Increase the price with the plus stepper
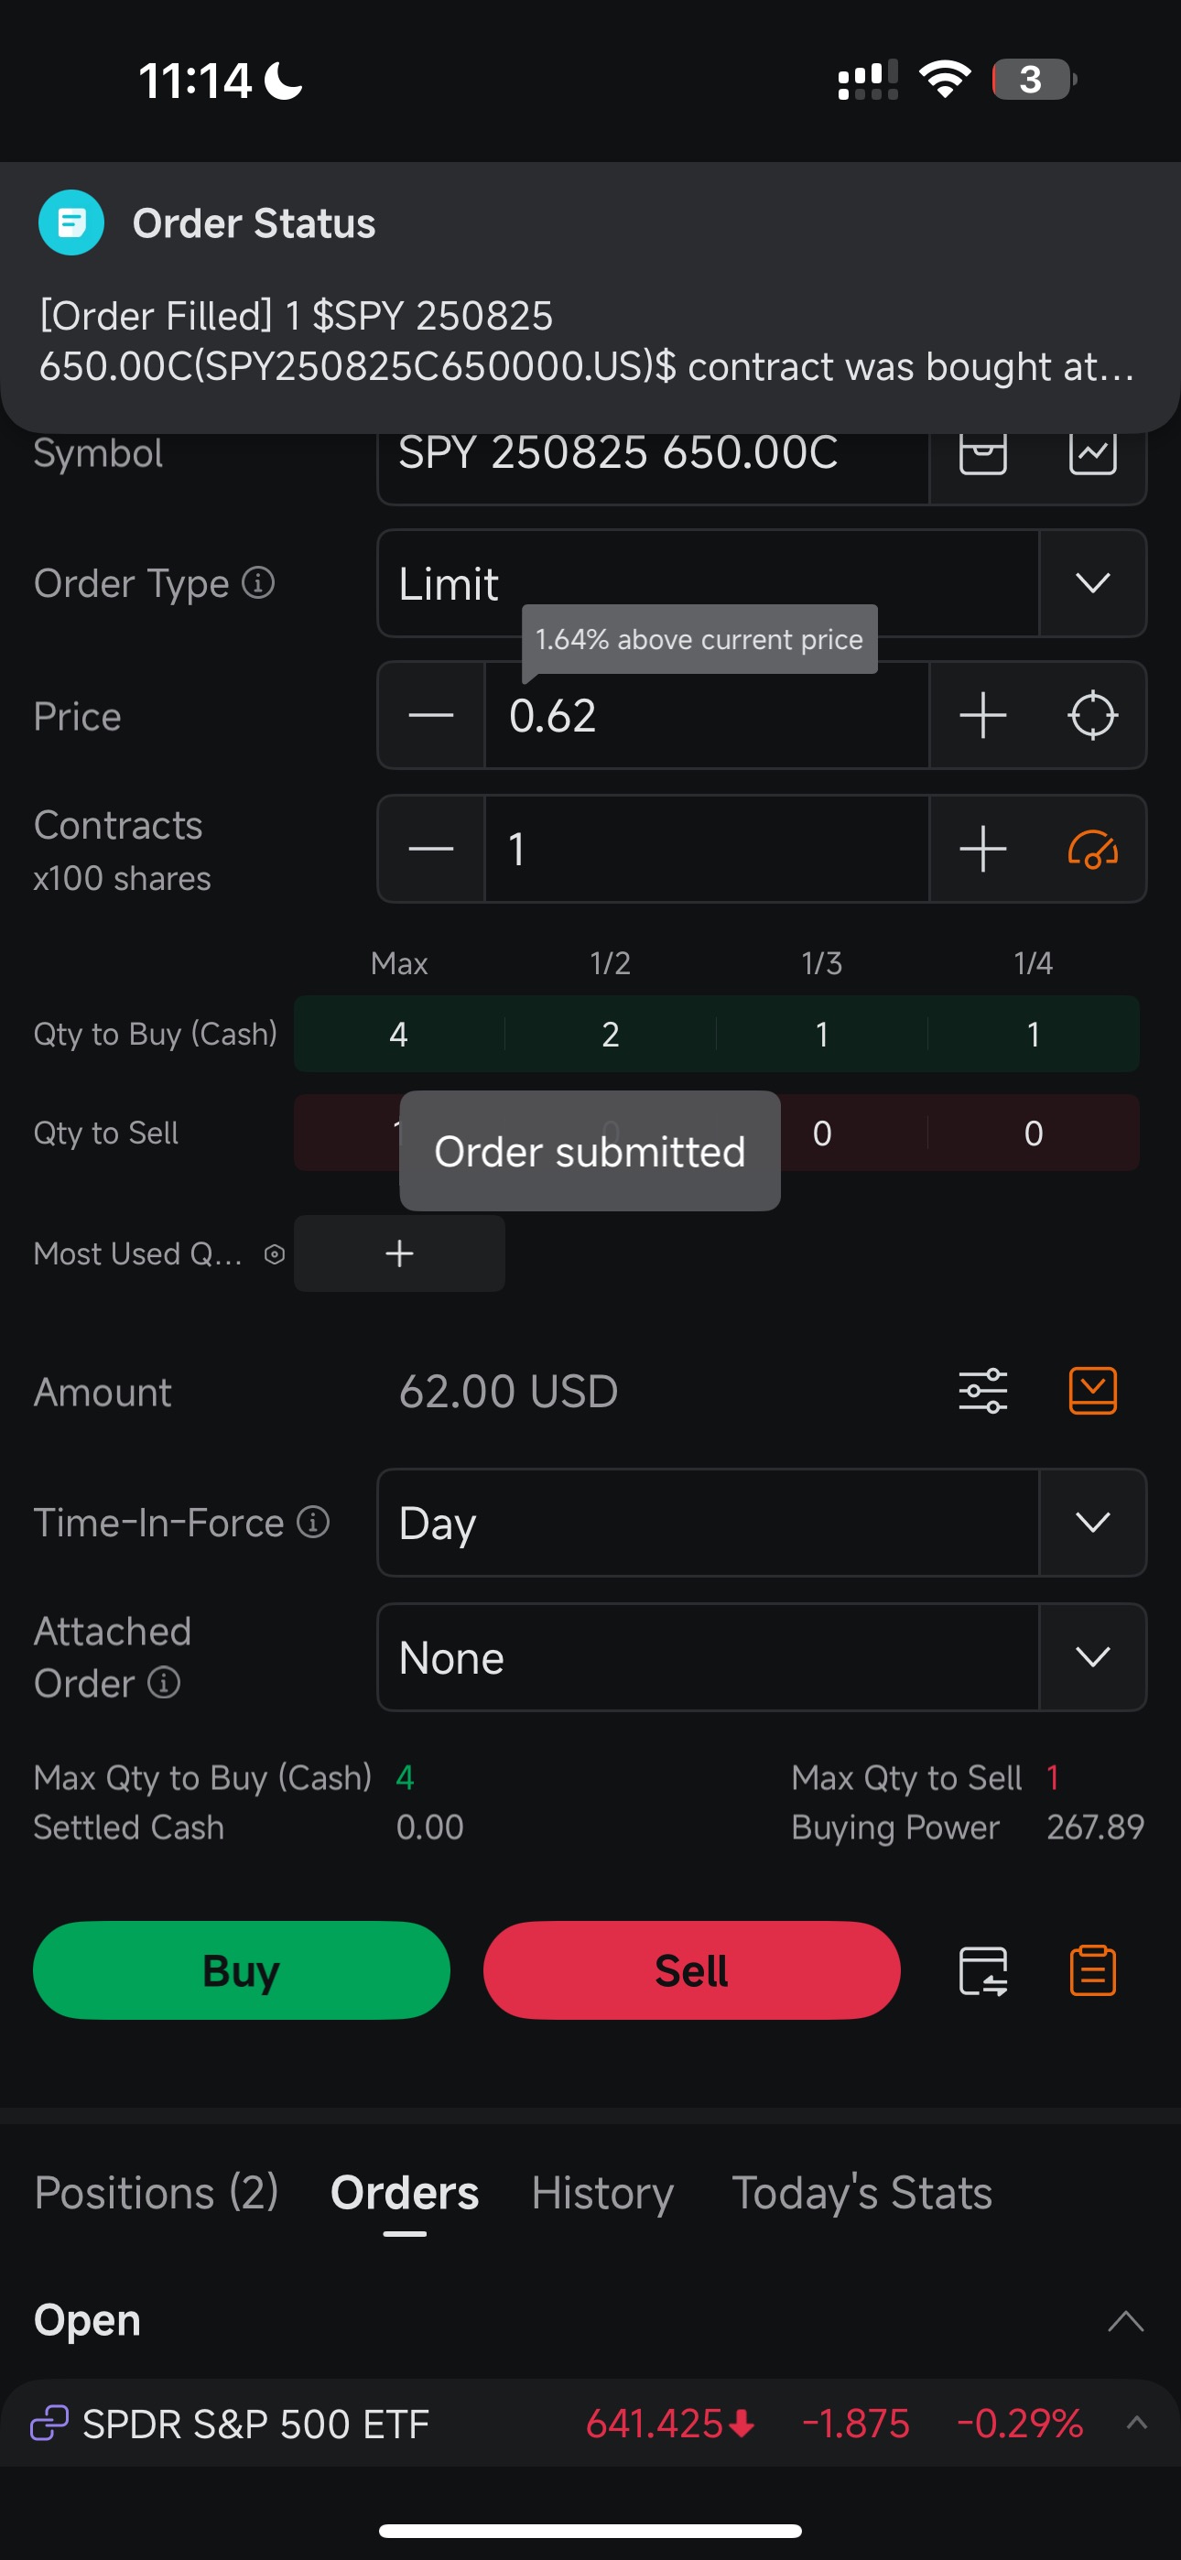The height and width of the screenshot is (2560, 1181). (982, 715)
